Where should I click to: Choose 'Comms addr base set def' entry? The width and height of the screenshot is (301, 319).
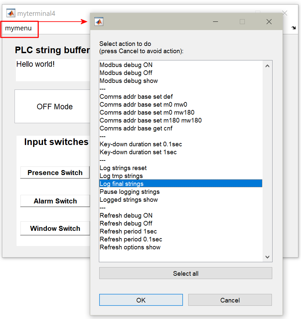(136, 97)
